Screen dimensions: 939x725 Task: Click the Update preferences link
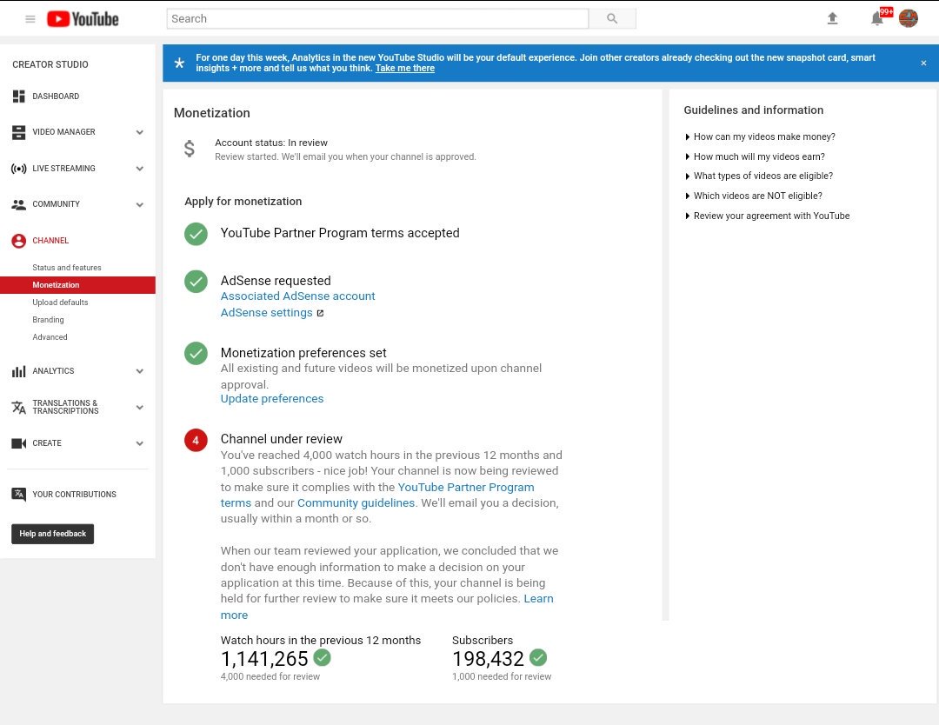point(272,399)
